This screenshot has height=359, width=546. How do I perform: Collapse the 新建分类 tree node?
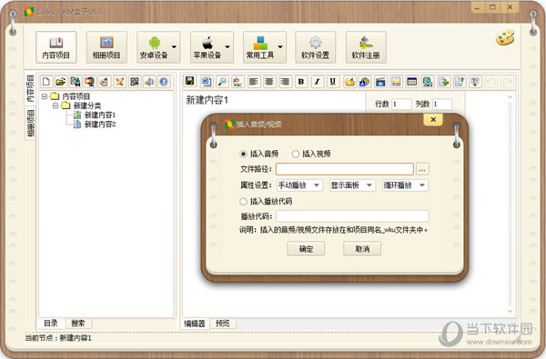[x=56, y=105]
